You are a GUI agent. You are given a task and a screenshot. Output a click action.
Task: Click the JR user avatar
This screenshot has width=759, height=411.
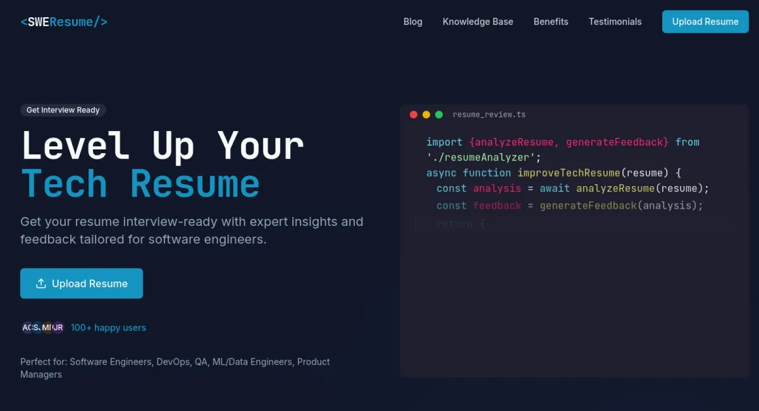[x=58, y=328]
